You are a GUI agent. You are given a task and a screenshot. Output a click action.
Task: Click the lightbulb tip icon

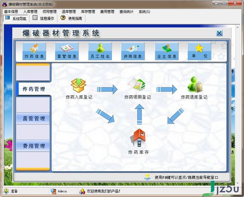coord(147,177)
